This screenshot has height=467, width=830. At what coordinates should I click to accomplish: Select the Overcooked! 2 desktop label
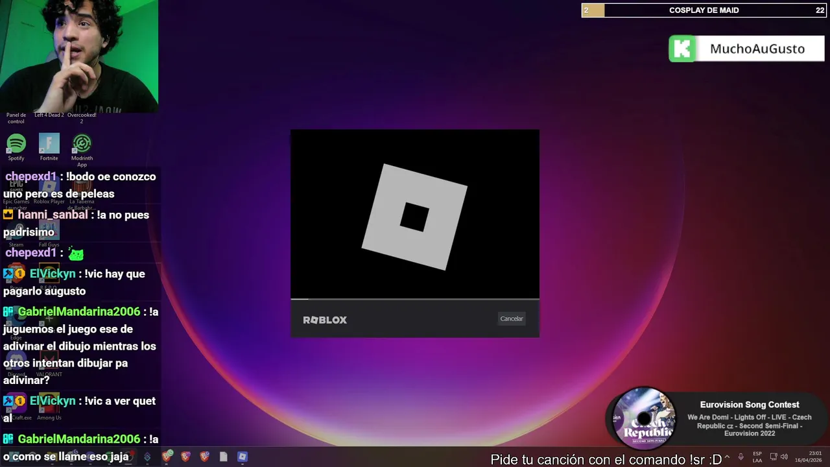(x=82, y=118)
